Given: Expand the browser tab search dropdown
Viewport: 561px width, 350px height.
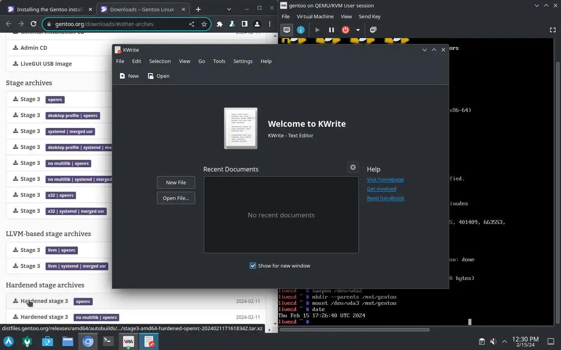Looking at the screenshot, I should (229, 9).
